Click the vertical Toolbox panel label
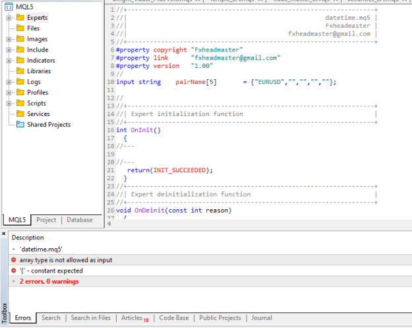Image resolution: width=412 pixels, height=328 pixels. click(4, 313)
